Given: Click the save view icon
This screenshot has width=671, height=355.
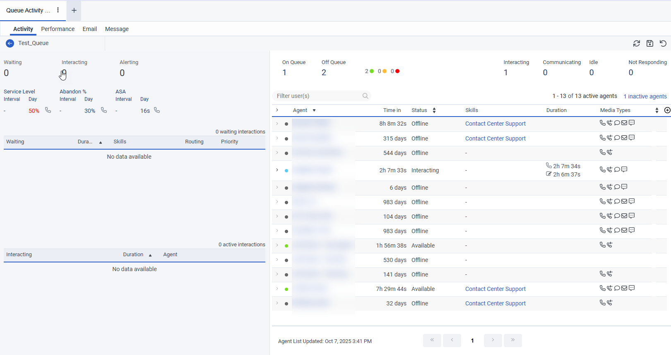Looking at the screenshot, I should point(650,43).
